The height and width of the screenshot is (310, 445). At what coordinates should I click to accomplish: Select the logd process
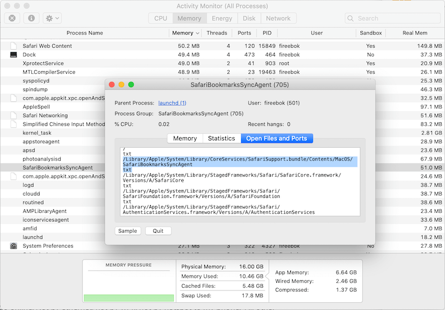click(28, 185)
